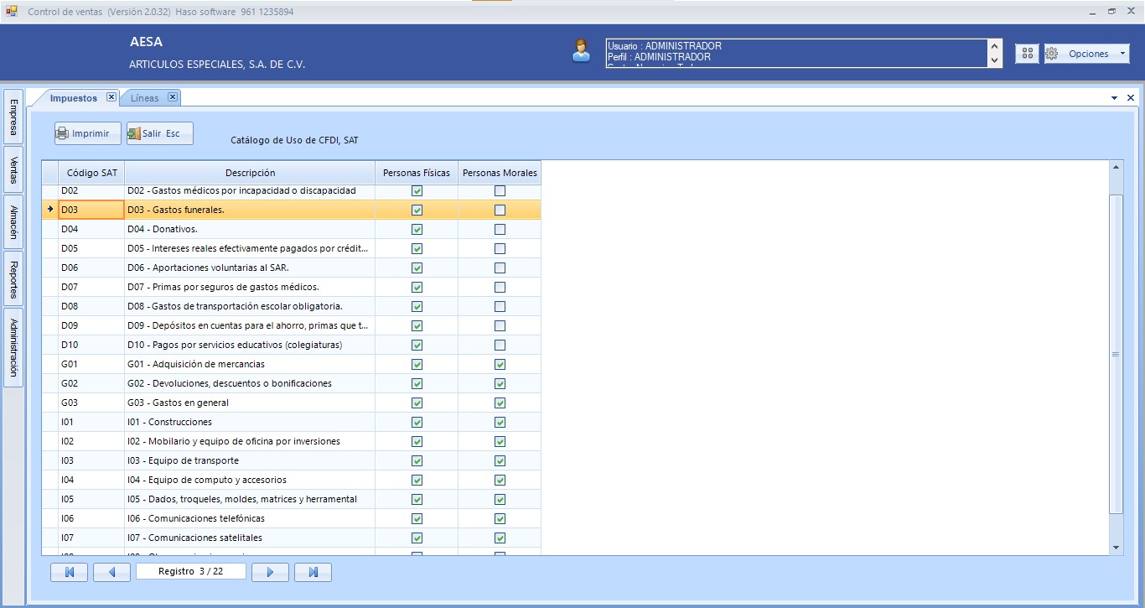Open the Administración side tab
Viewport: 1145px width, 608px height.
tap(13, 348)
